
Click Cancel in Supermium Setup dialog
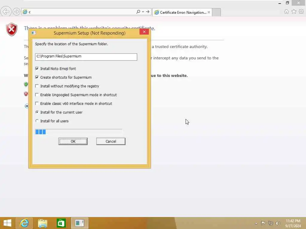[111, 141]
